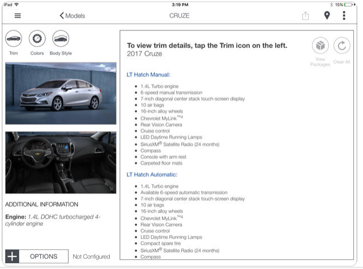363x269 pixels.
Task: Tap the Clear All reset icon
Action: pos(341,46)
